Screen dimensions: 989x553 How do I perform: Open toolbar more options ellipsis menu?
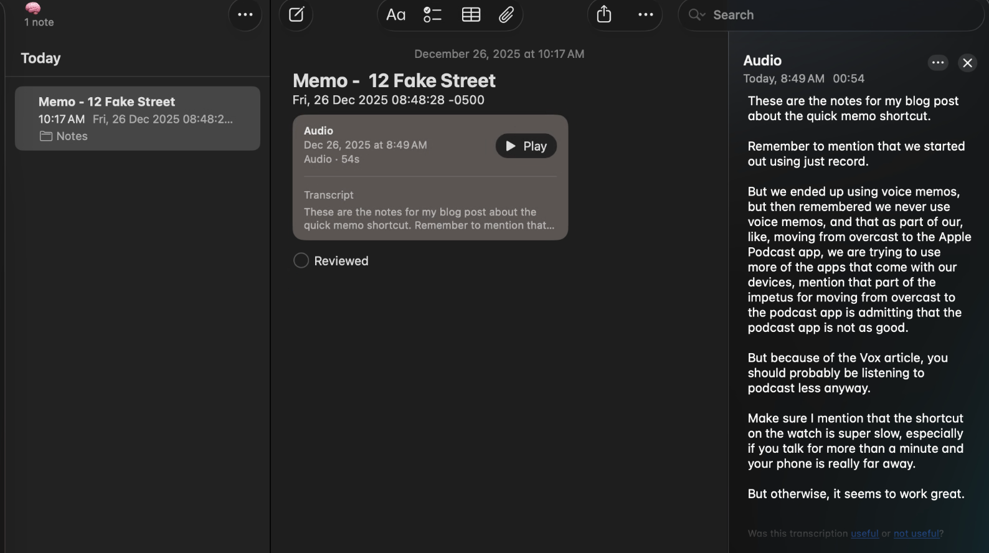click(x=646, y=15)
